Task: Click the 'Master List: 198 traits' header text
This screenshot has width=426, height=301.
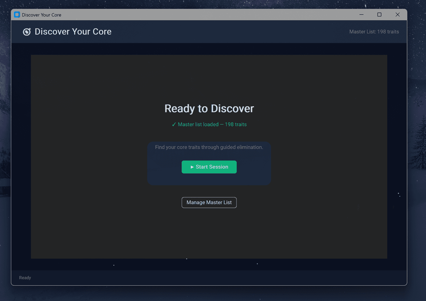Action: coord(374,32)
